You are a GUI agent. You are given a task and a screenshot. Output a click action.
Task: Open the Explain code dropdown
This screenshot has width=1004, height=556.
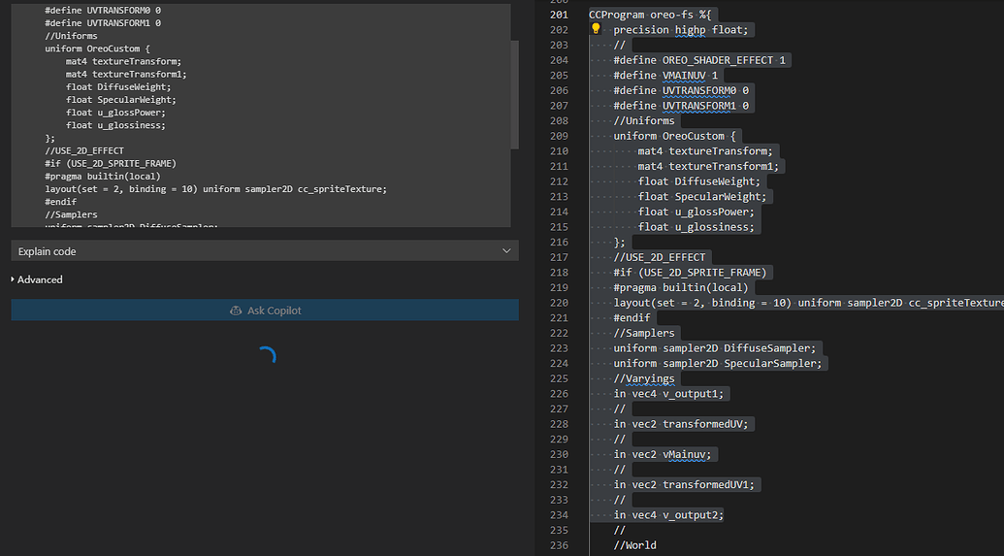pos(264,251)
